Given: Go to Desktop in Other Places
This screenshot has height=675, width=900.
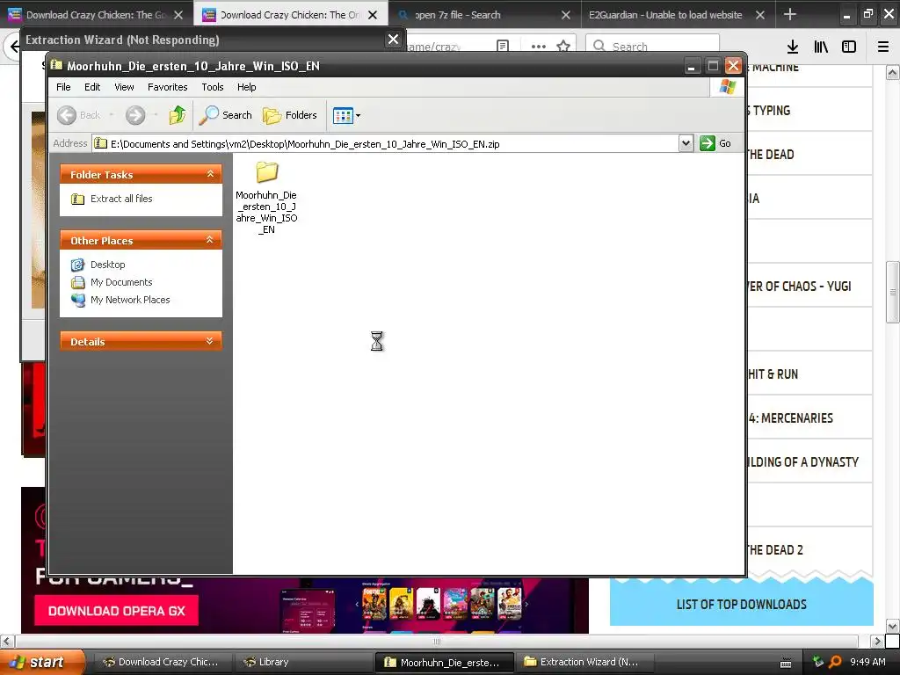Looking at the screenshot, I should coord(107,265).
